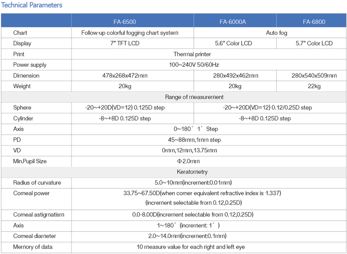Click the Thermal printer cell
Viewport: 347px width, 254px height.
pyautogui.click(x=192, y=54)
